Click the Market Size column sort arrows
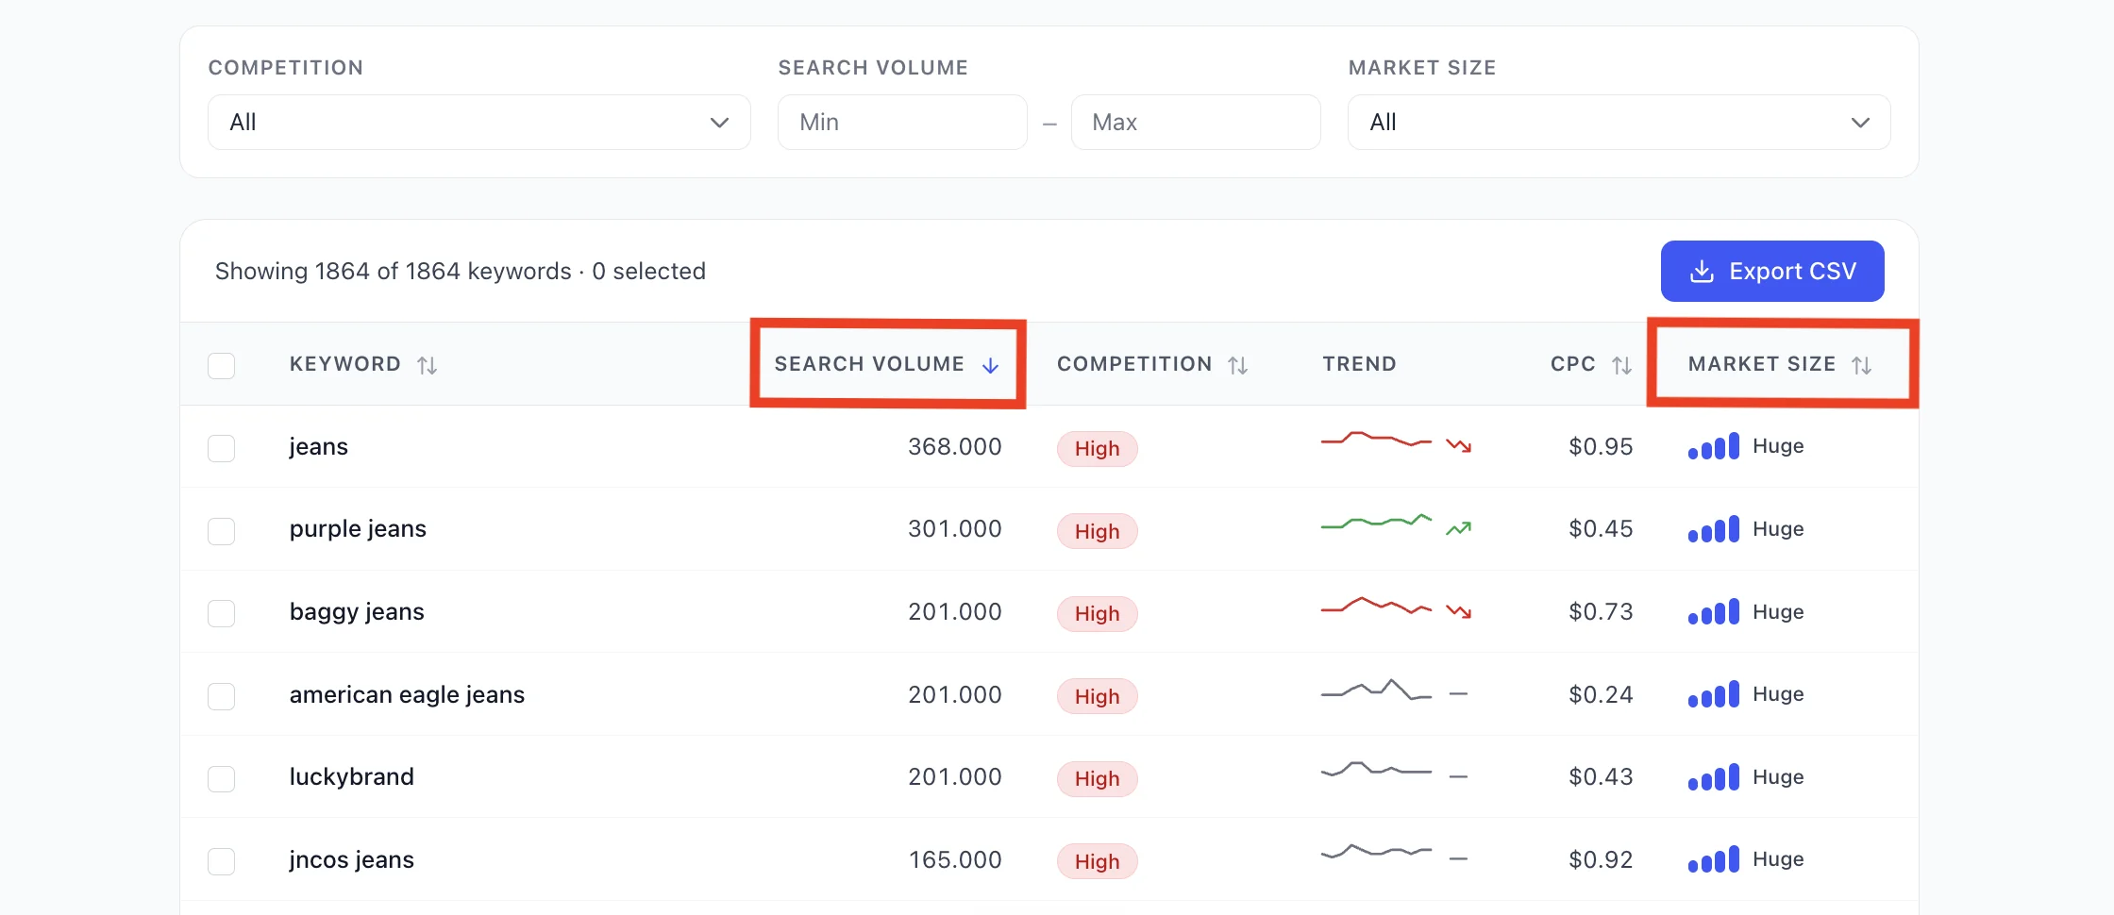This screenshot has width=2114, height=915. coord(1862,365)
